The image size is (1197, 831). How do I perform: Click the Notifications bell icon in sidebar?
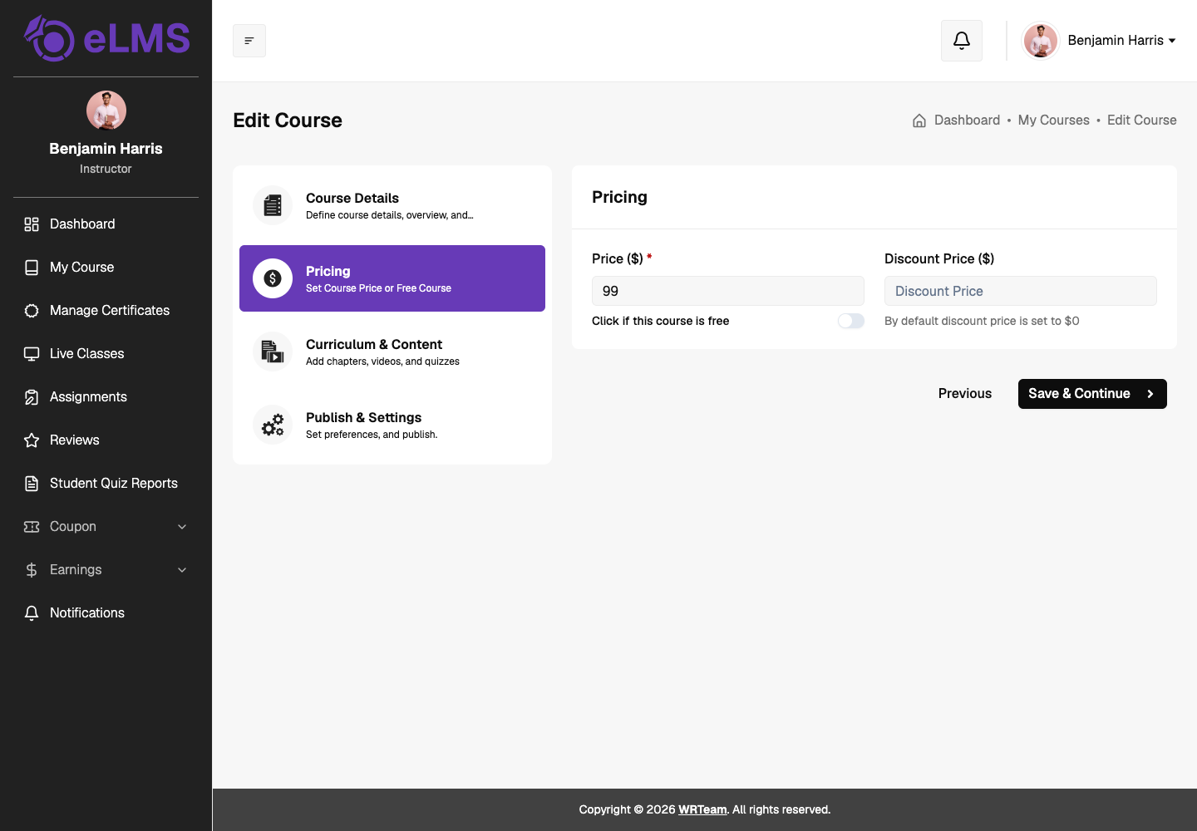pos(32,613)
